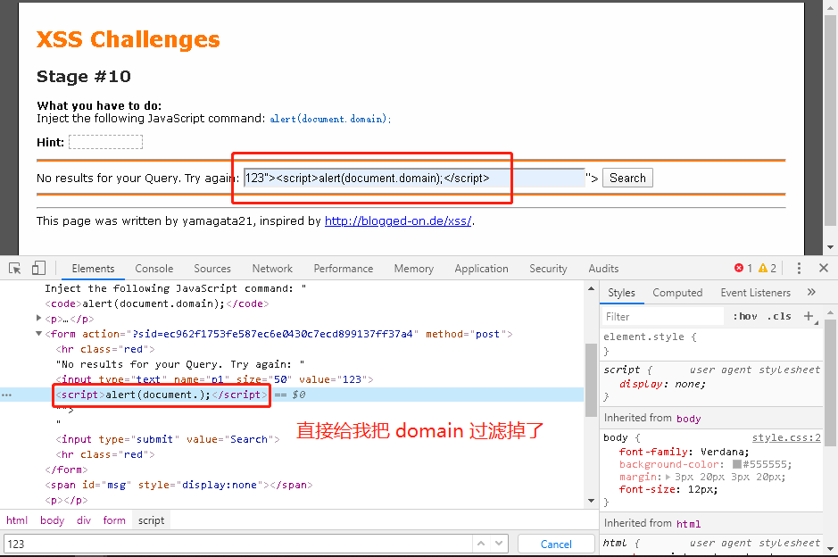The image size is (838, 557).
Task: Cancel the DevTools element search
Action: [x=556, y=544]
